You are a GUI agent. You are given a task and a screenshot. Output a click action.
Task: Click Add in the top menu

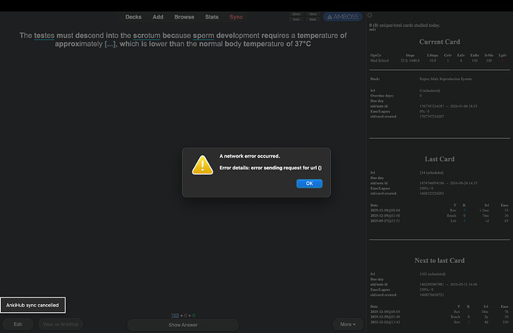(x=158, y=16)
